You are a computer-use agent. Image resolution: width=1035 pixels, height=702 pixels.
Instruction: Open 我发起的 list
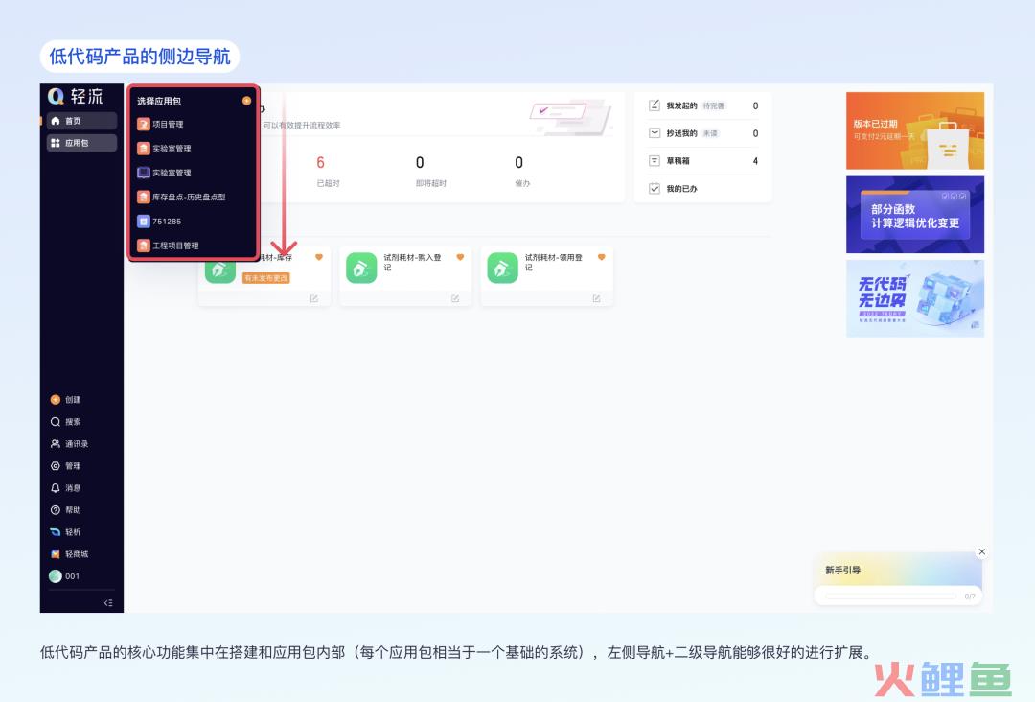pos(703,105)
